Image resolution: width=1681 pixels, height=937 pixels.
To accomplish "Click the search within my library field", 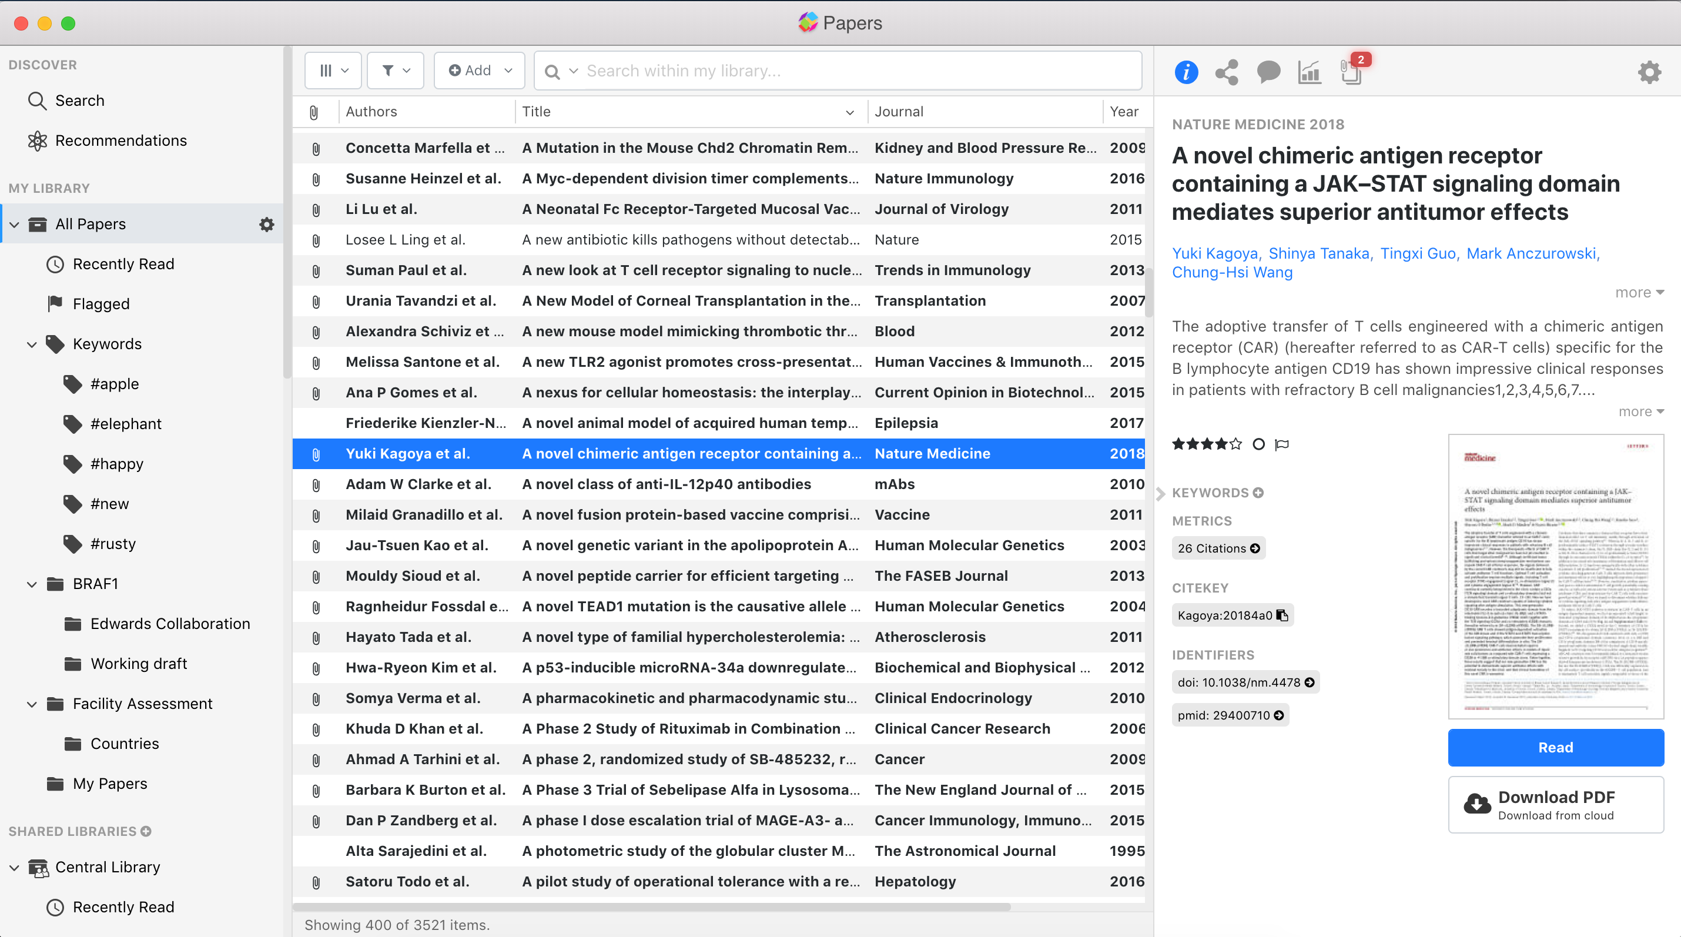I will tap(837, 71).
